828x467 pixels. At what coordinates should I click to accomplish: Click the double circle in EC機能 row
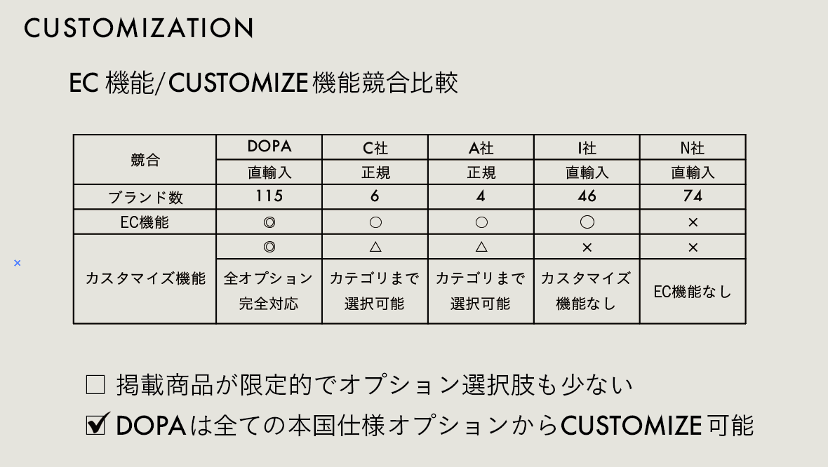[x=269, y=222]
